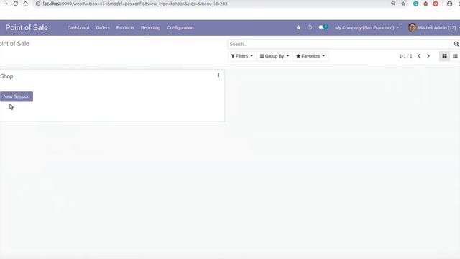
Task: Open the Shop card three-dot menu
Action: pos(218,76)
